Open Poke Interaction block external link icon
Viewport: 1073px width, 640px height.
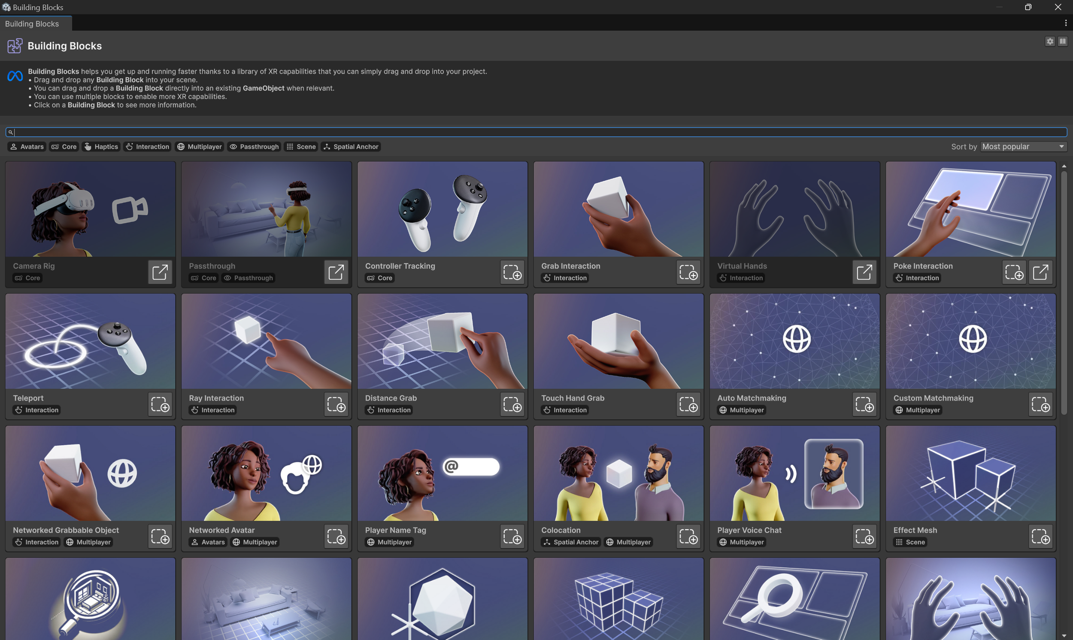tap(1040, 272)
